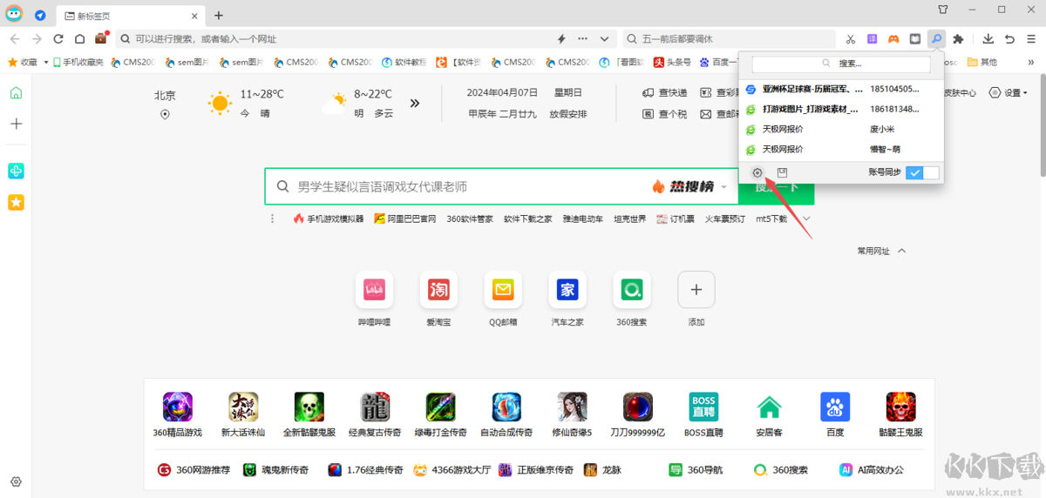Viewport: 1046px width, 498px height.
Task: Open the 手机游戏模拟器 quick link
Action: coord(329,219)
